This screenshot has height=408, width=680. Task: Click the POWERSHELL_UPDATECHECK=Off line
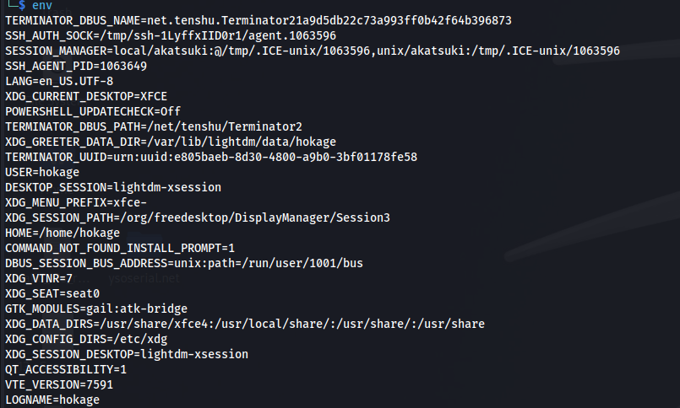(x=93, y=111)
